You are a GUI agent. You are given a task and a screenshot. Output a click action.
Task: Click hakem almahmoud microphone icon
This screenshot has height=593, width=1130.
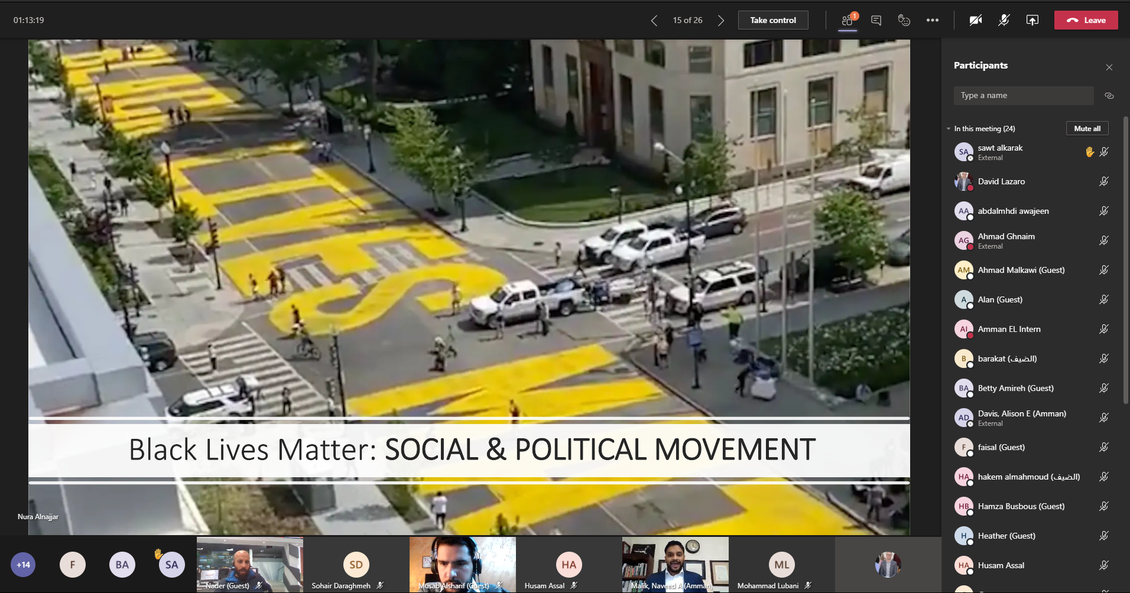click(1104, 477)
